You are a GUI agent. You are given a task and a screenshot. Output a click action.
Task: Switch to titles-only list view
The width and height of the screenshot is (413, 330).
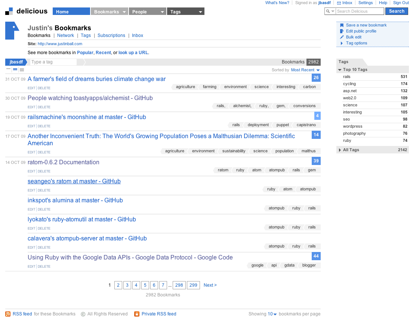coord(9,70)
